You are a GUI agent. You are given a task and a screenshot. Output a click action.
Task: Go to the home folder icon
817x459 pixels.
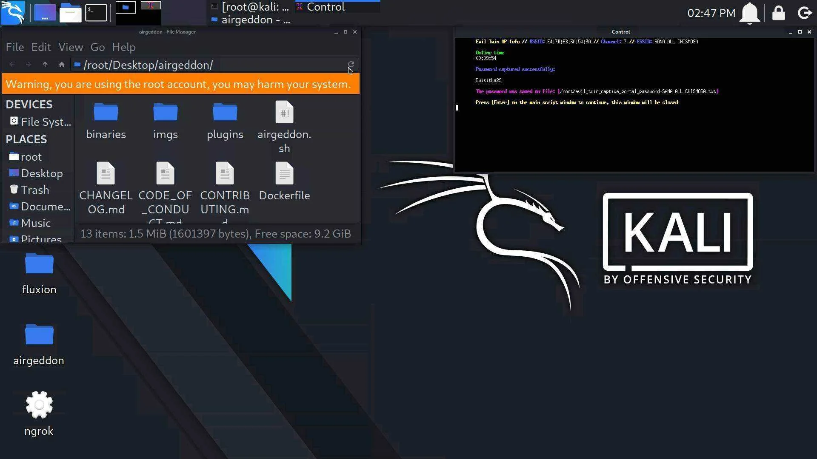61,65
